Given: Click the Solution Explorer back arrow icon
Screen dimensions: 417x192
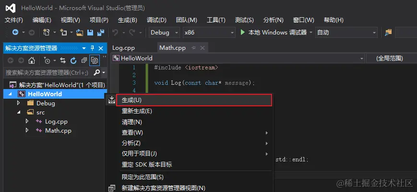Looking at the screenshot, I should pos(11,60).
